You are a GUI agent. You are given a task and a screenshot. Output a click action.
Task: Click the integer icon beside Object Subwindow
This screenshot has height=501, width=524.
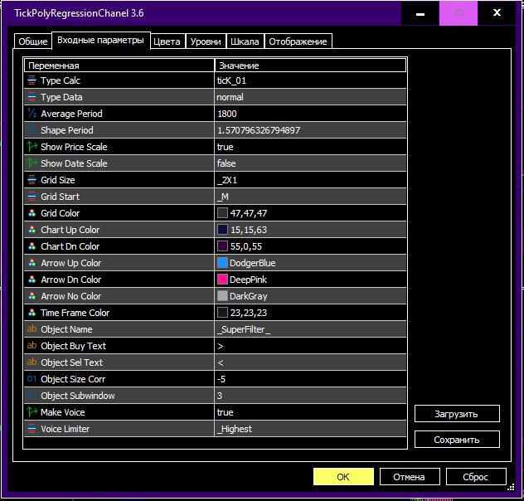pyautogui.click(x=32, y=396)
